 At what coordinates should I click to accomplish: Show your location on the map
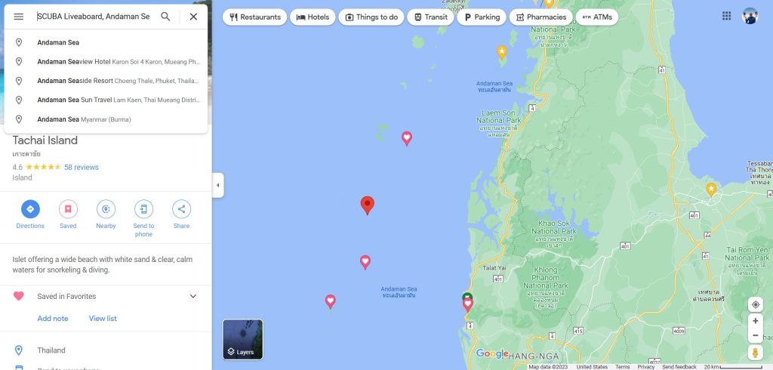pyautogui.click(x=755, y=304)
